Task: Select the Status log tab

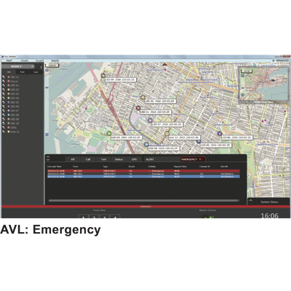Action: click(x=119, y=159)
